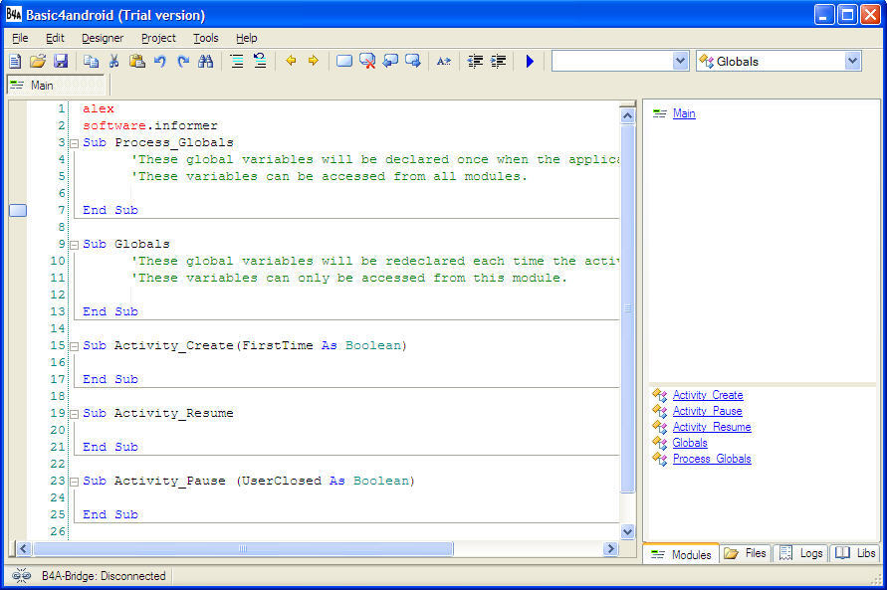Create a new file
887x590 pixels.
click(x=14, y=61)
